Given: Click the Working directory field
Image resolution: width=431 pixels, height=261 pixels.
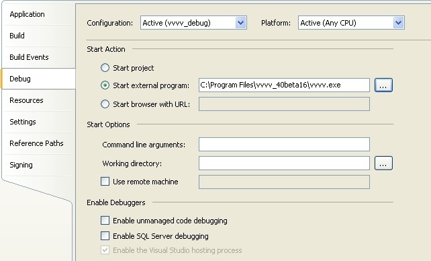Looking at the screenshot, I should [x=284, y=163].
